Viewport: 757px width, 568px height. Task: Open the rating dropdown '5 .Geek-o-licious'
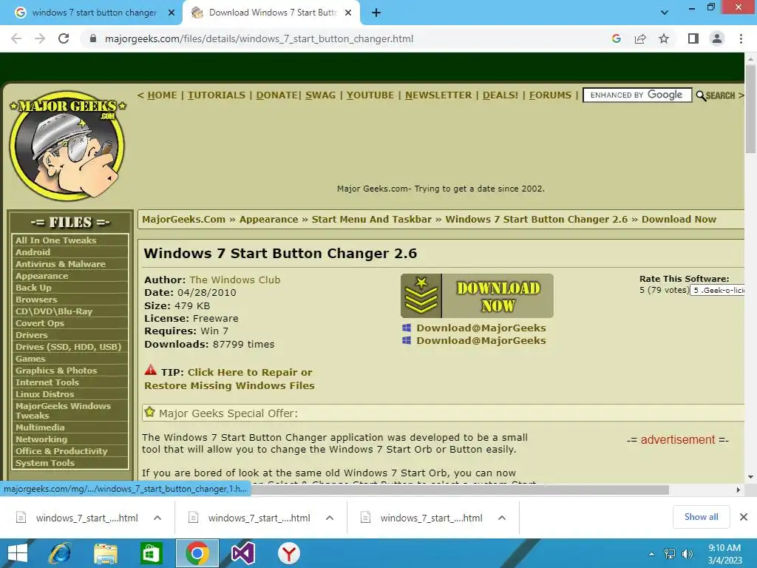717,290
